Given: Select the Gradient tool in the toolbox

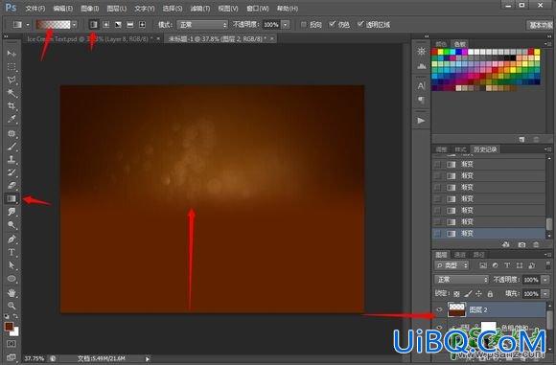Looking at the screenshot, I should coord(12,198).
